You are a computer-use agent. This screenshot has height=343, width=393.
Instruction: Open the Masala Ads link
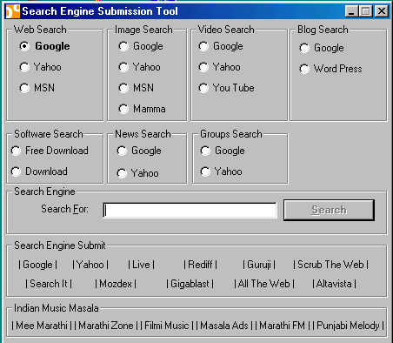pyautogui.click(x=224, y=326)
